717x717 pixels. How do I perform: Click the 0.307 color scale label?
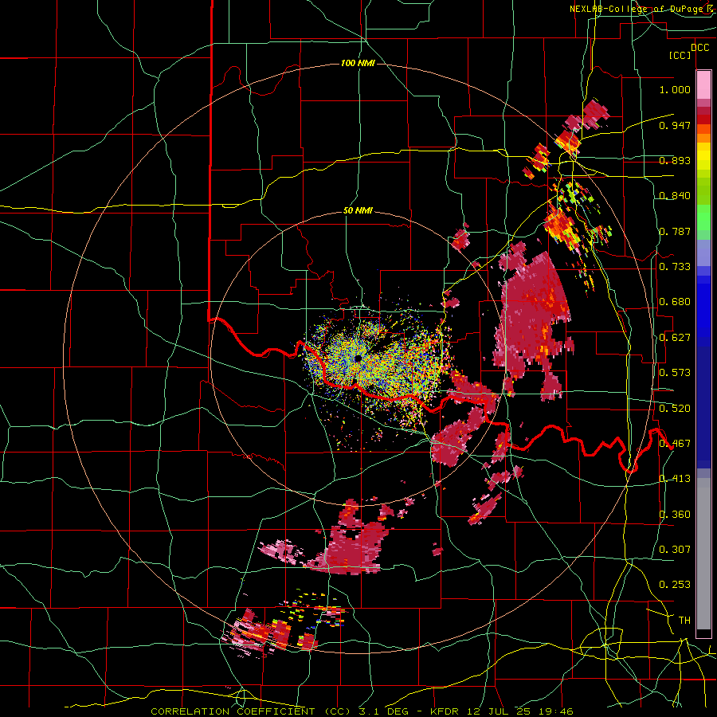675,550
